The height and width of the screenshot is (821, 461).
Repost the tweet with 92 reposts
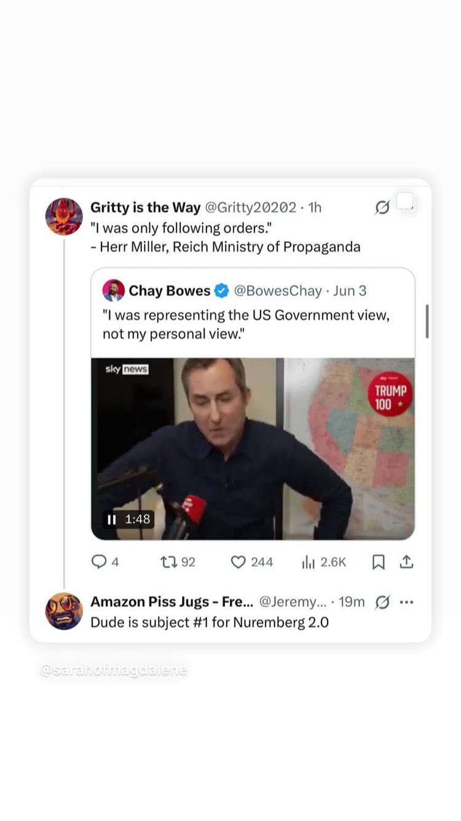coord(177,561)
